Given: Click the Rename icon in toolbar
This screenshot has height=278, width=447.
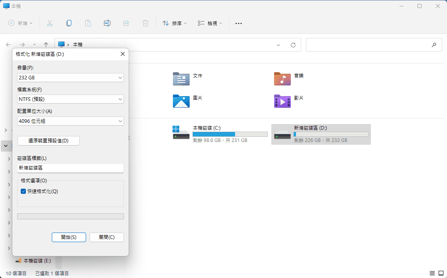Looking at the screenshot, I should (x=107, y=23).
